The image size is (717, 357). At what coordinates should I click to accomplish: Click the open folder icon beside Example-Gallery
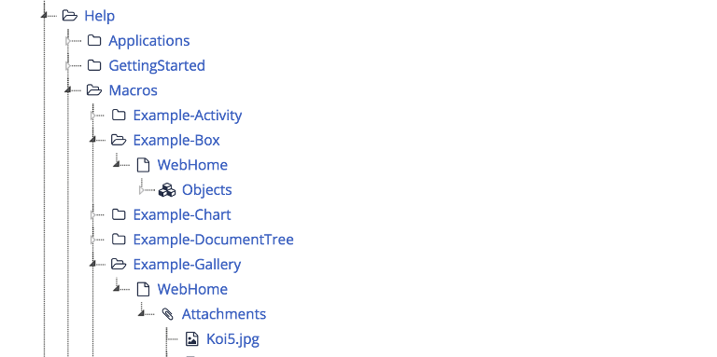tap(119, 265)
